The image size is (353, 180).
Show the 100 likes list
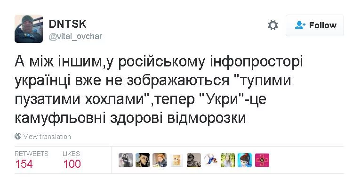click(x=72, y=164)
